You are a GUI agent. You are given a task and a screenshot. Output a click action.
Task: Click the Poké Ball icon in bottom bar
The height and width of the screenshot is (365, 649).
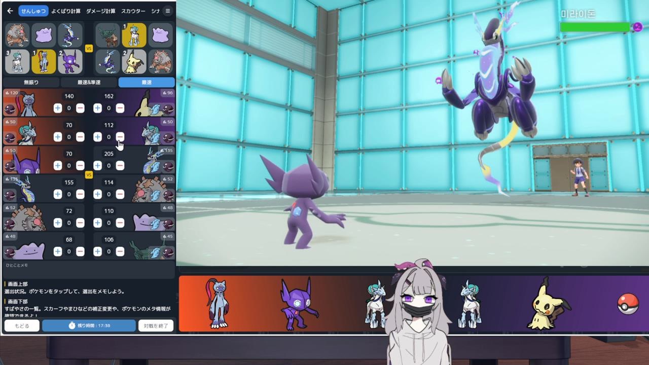[x=628, y=304]
